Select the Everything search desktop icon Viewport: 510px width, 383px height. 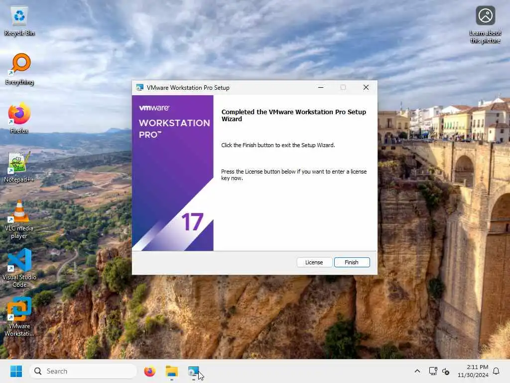click(19, 69)
